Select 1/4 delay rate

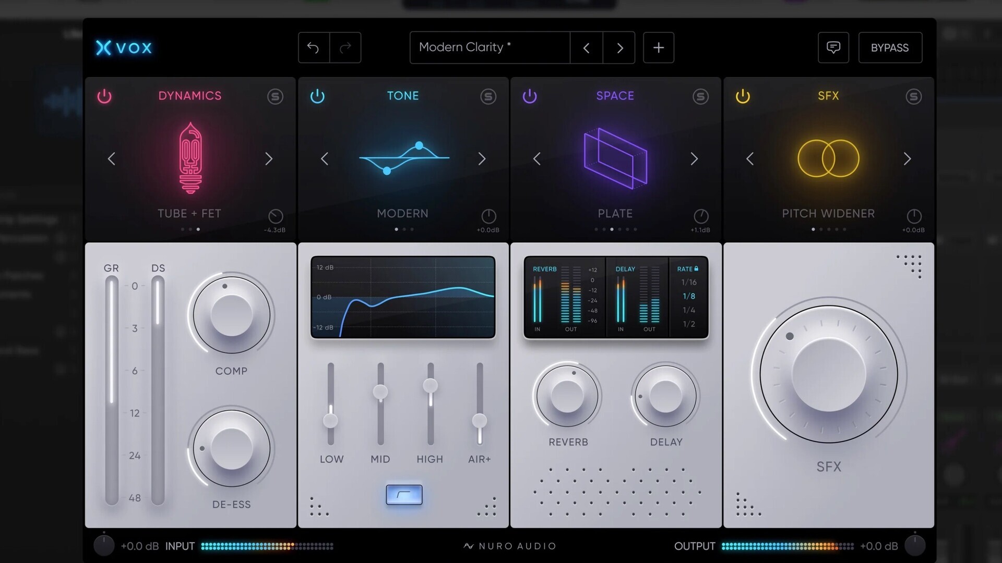[689, 310]
